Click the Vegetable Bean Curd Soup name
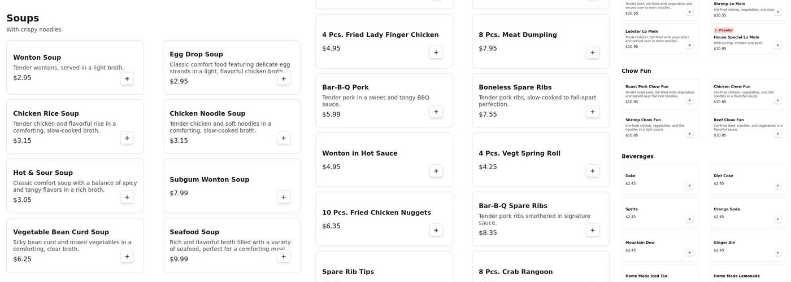Viewport: 791px width, 282px height. pos(61,232)
